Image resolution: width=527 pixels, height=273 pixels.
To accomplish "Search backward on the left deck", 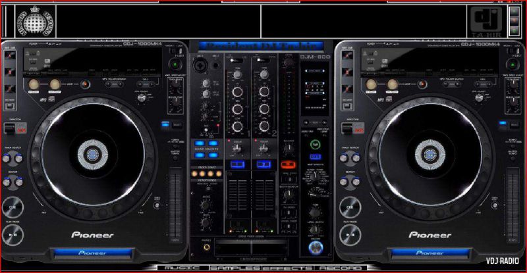I will [7, 182].
